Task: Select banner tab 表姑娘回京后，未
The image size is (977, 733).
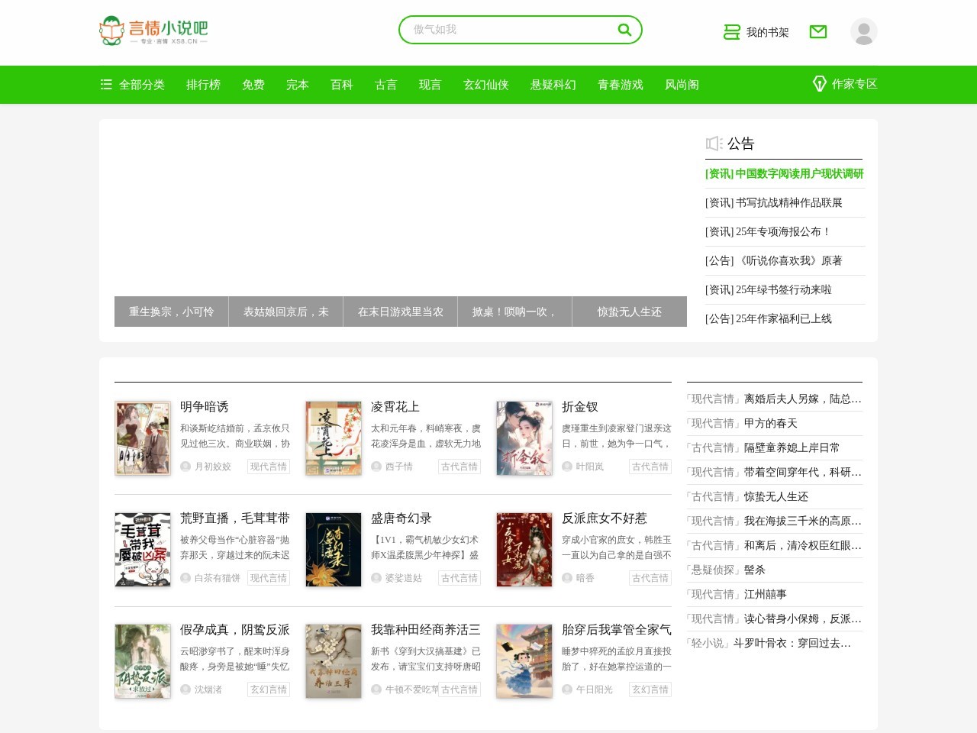Action: pos(286,312)
